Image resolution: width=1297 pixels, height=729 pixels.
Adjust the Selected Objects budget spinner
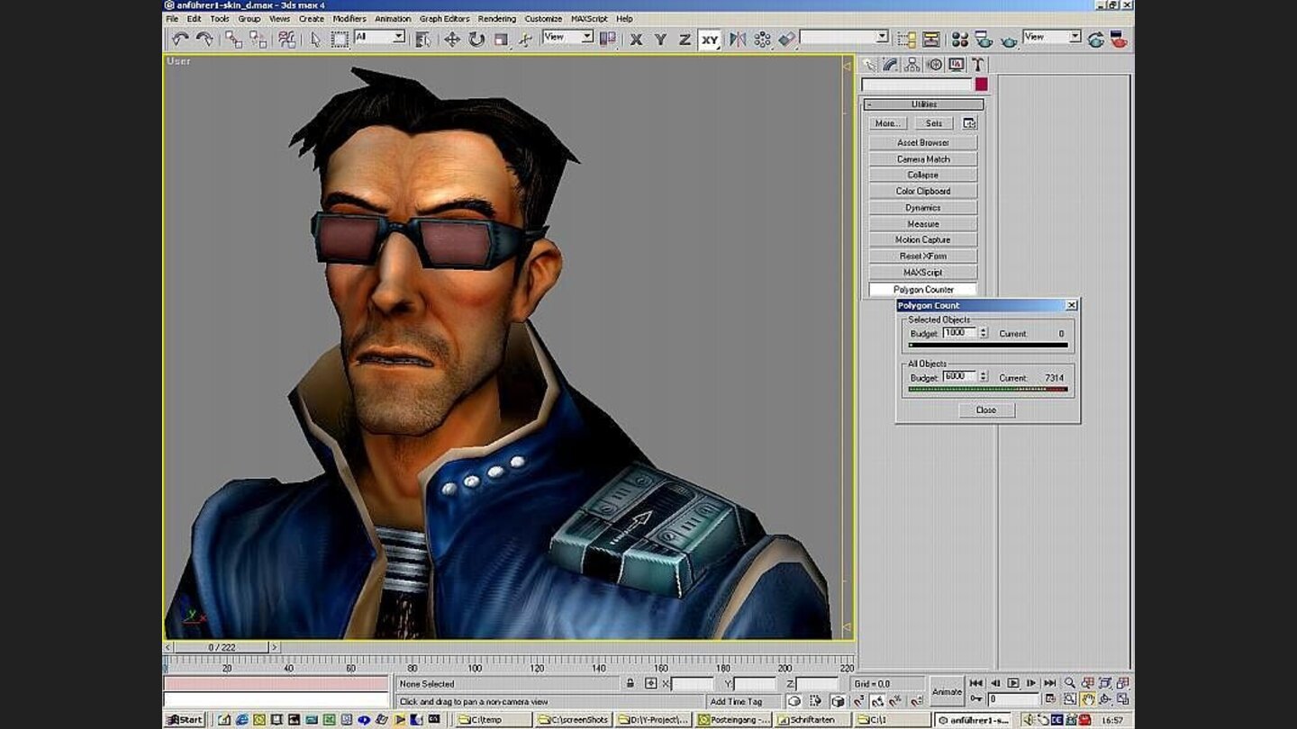point(983,333)
